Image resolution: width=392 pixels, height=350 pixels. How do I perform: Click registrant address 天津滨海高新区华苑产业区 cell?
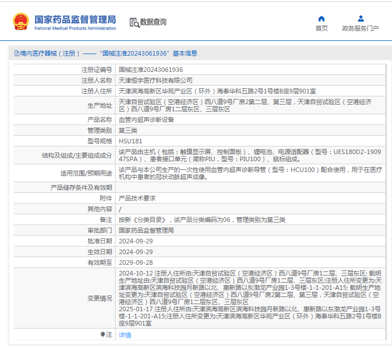(x=217, y=91)
